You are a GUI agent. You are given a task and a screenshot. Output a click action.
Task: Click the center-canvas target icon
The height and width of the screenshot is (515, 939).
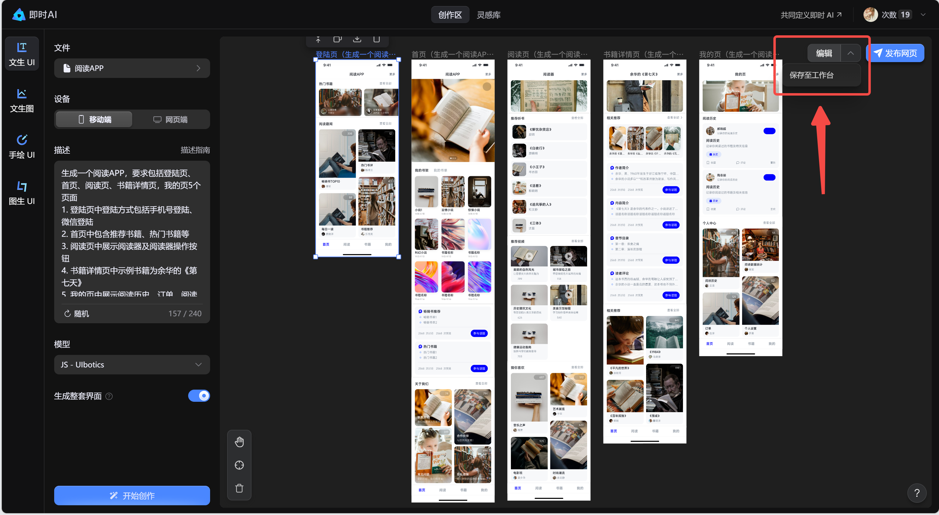click(x=239, y=465)
